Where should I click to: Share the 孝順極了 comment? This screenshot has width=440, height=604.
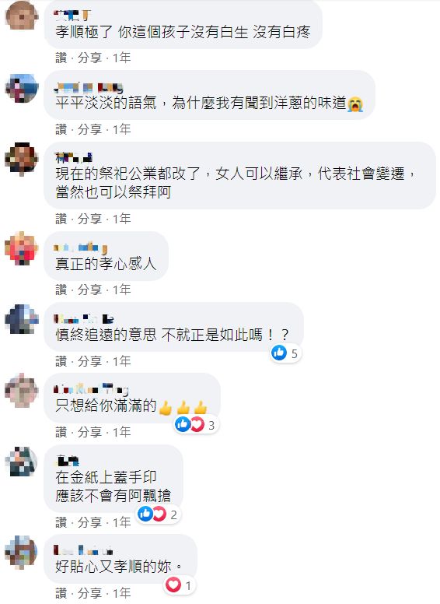pos(89,58)
